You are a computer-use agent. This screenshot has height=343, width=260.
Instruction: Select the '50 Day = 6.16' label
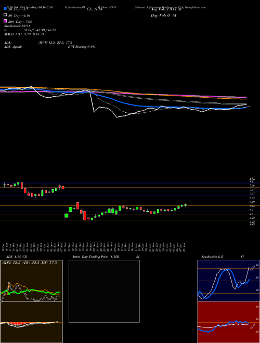point(19,16)
